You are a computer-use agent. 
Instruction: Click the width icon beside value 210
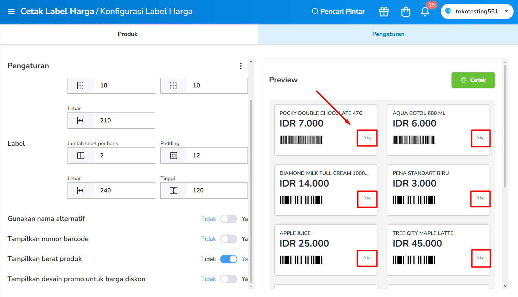[x=81, y=120]
